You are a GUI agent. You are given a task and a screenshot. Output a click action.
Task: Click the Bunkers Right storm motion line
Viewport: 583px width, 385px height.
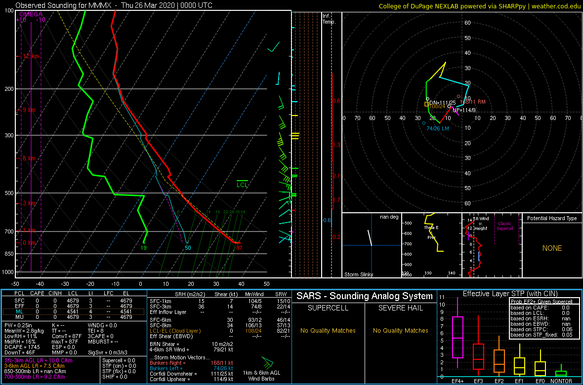pyautogui.click(x=191, y=363)
